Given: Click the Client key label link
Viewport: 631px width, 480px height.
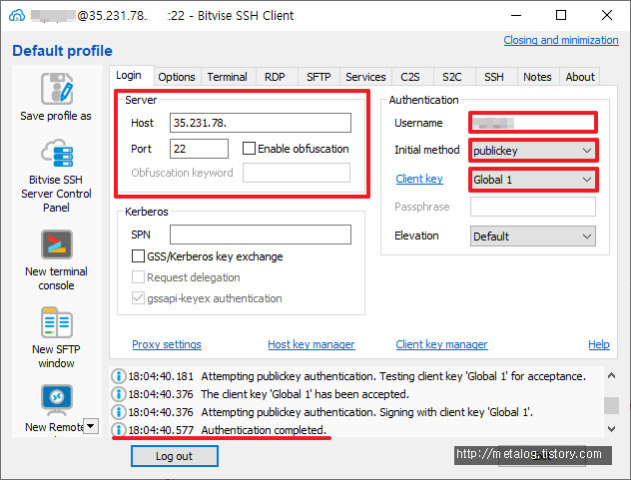Looking at the screenshot, I should click(419, 179).
